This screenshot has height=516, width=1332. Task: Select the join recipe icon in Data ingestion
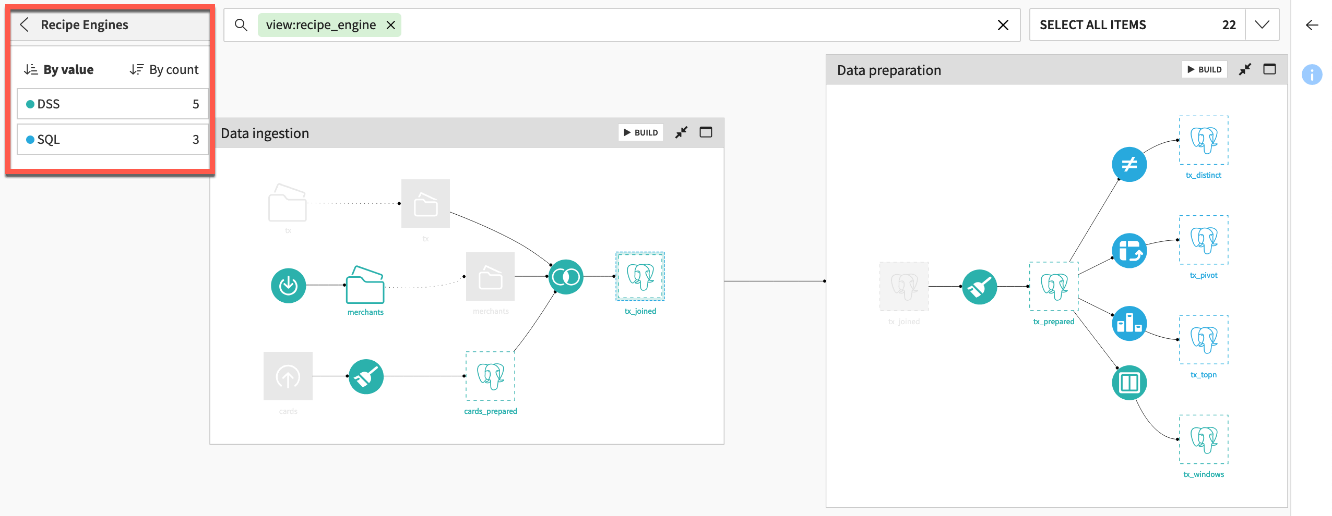pos(566,277)
